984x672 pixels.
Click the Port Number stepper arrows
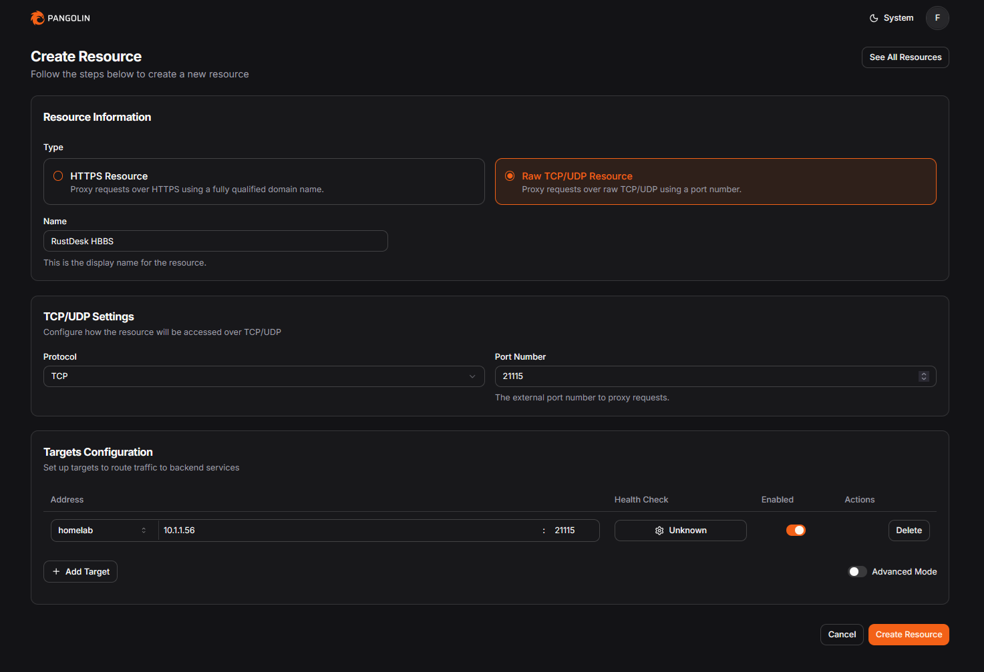point(923,376)
